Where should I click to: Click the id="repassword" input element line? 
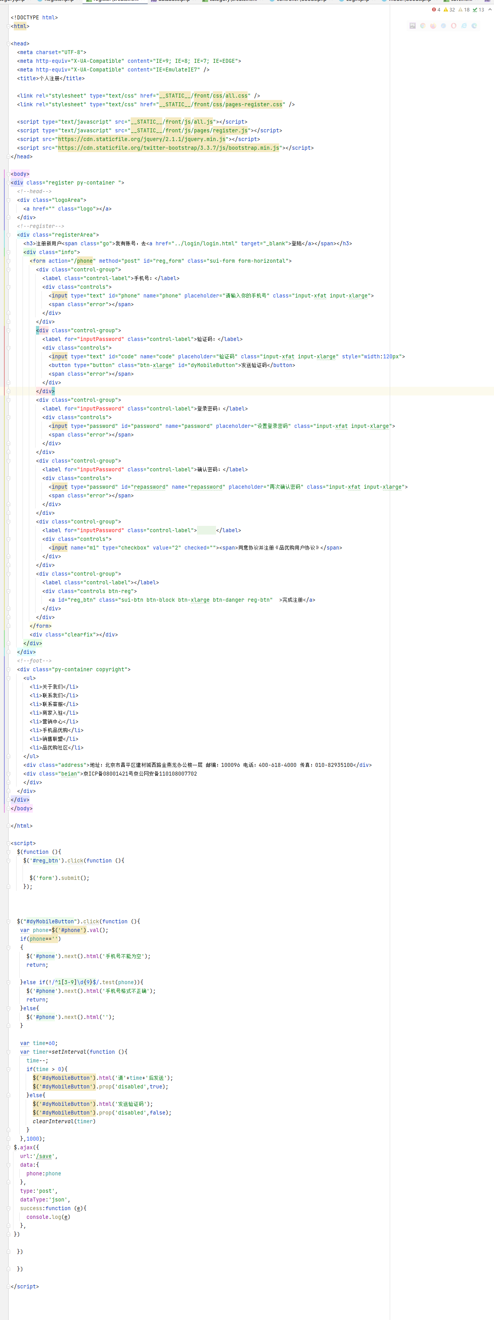pyautogui.click(x=228, y=487)
